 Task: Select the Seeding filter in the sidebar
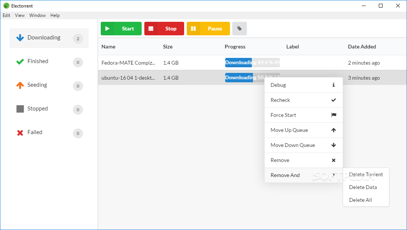tap(49, 85)
